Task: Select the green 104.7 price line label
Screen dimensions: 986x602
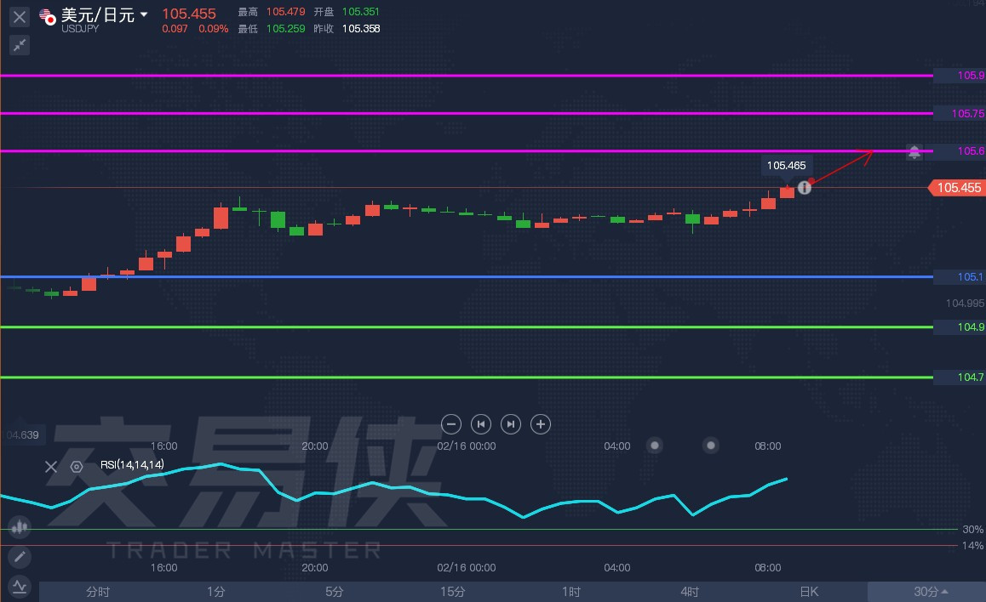Action: click(960, 378)
